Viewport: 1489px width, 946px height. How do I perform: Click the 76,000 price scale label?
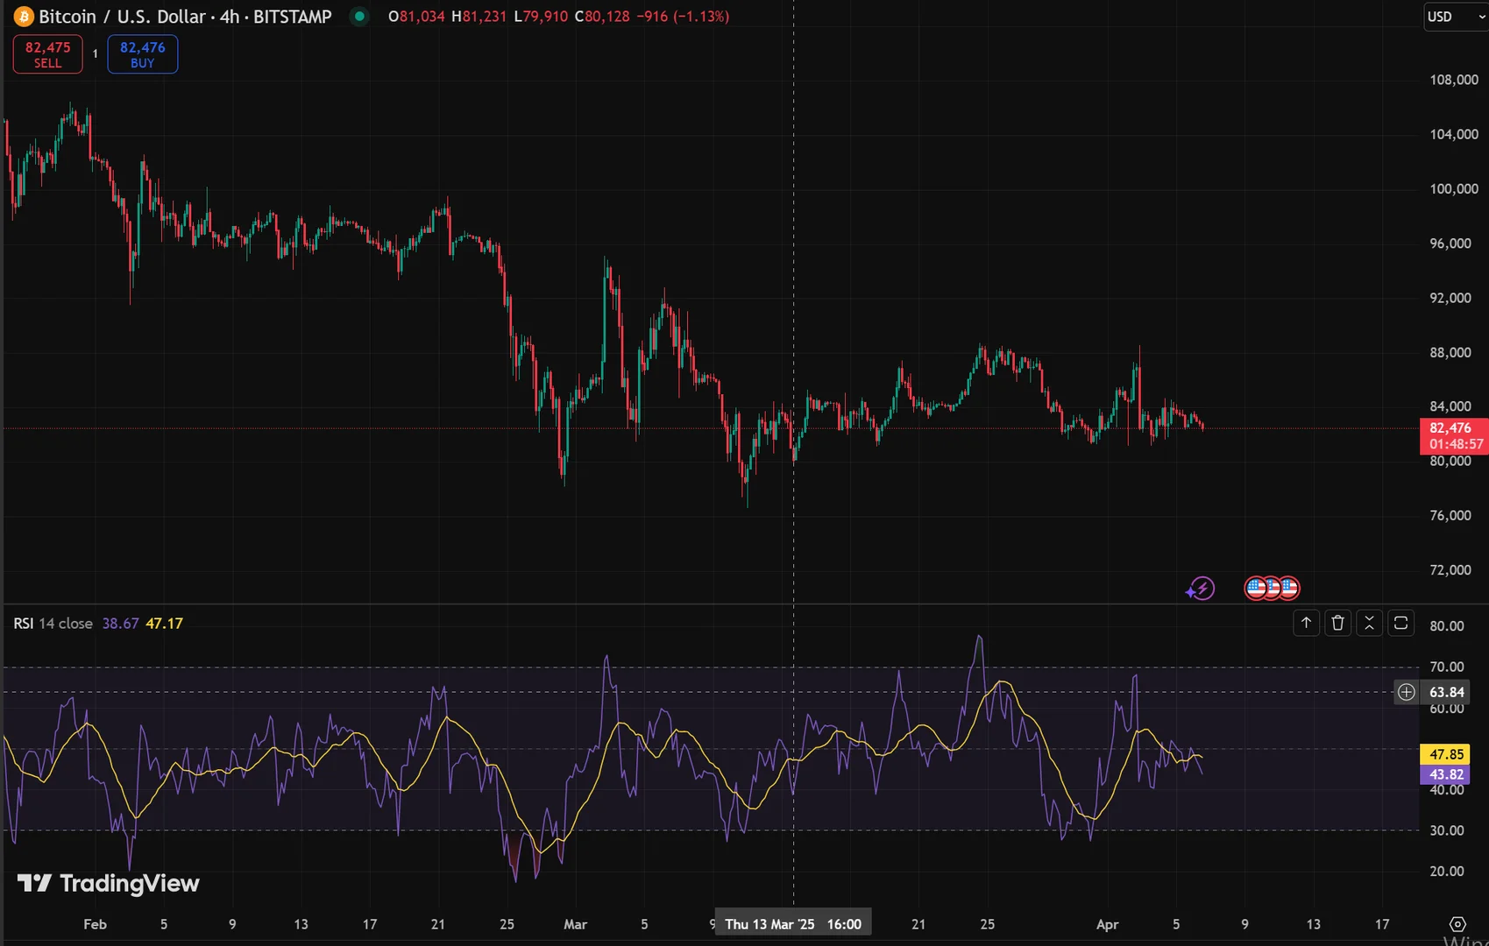coord(1450,515)
